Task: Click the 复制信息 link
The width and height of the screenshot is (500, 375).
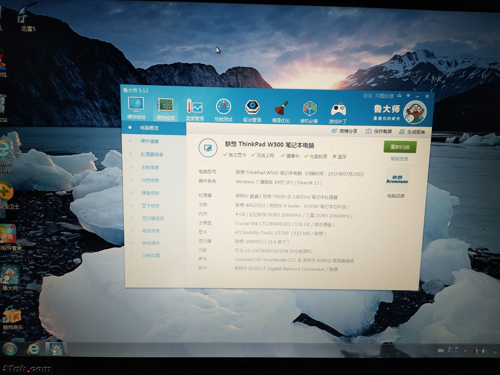Action: (399, 159)
